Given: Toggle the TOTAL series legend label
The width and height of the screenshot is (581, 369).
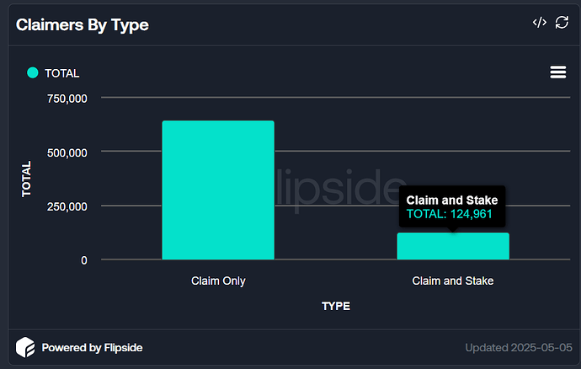Looking at the screenshot, I should [61, 73].
